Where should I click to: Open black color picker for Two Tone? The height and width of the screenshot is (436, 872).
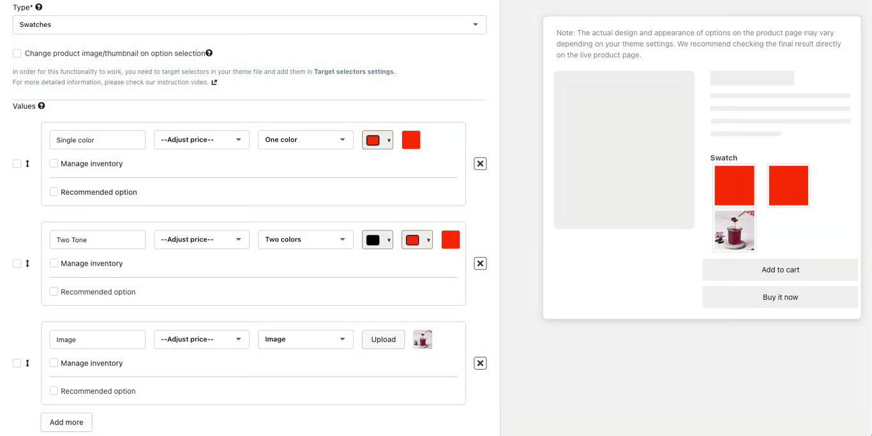coord(377,239)
